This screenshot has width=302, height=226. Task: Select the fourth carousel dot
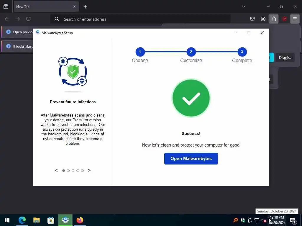click(78, 170)
